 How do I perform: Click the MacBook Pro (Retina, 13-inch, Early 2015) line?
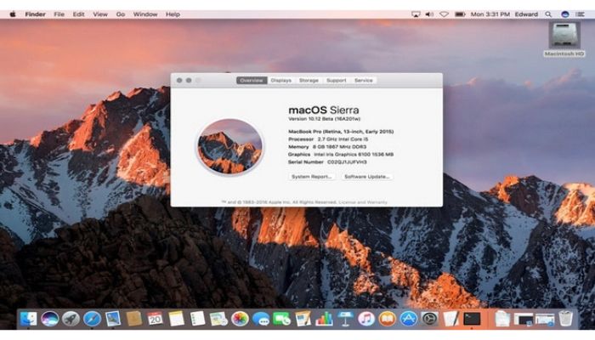[x=341, y=132]
